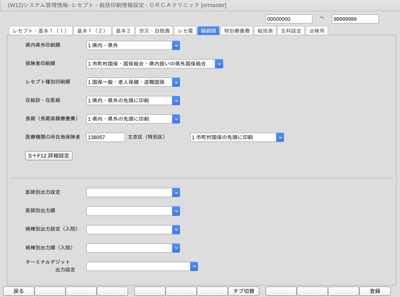The width and height of the screenshot is (400, 297).
Task: Expand the 在総診・在医総 dropdown
Action: pyautogui.click(x=176, y=100)
